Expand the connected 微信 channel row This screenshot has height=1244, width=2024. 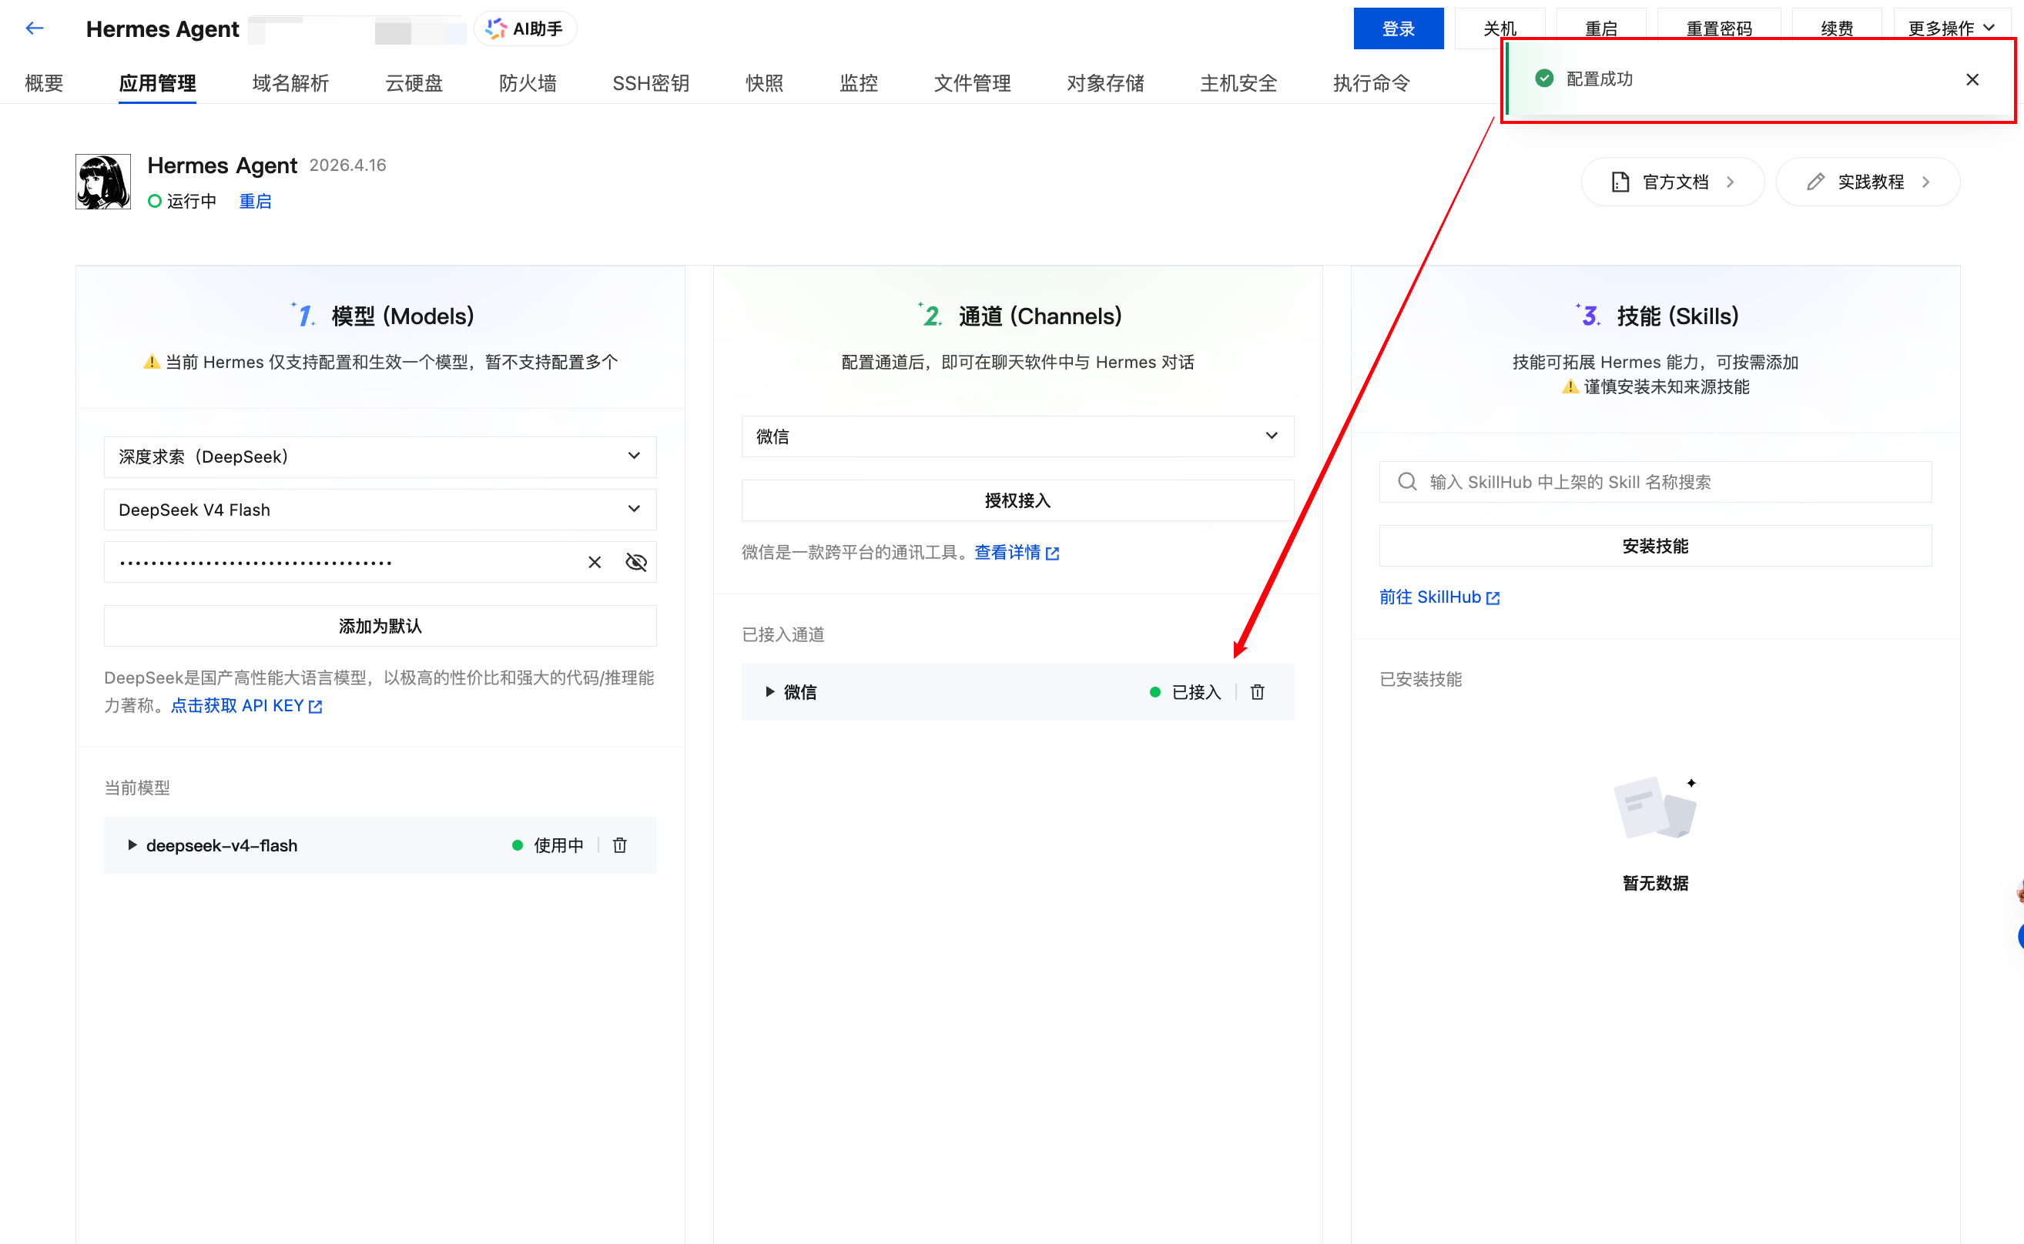point(769,692)
